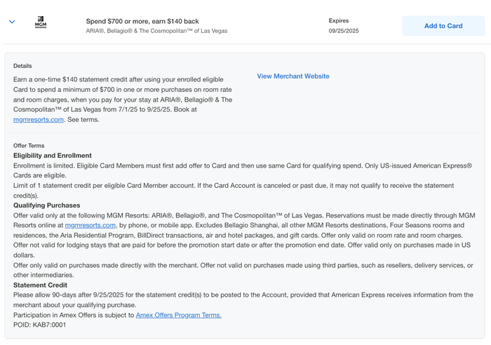Add the MGM offer to Card
Screen dimensions: 491x345
coord(443,26)
